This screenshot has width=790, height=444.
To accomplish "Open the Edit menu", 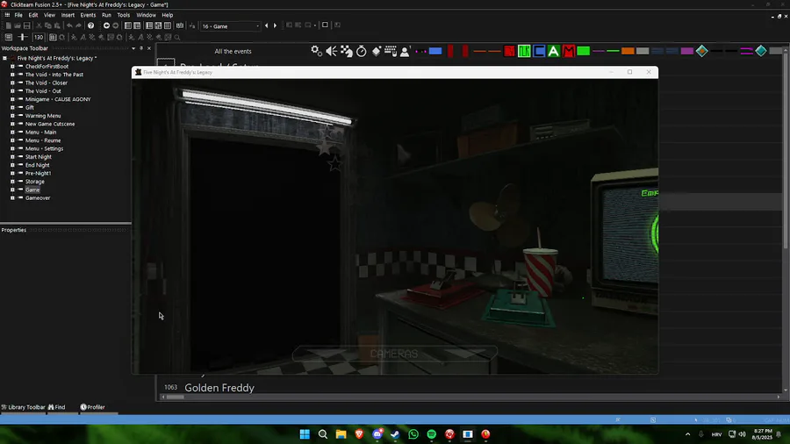I will (33, 15).
